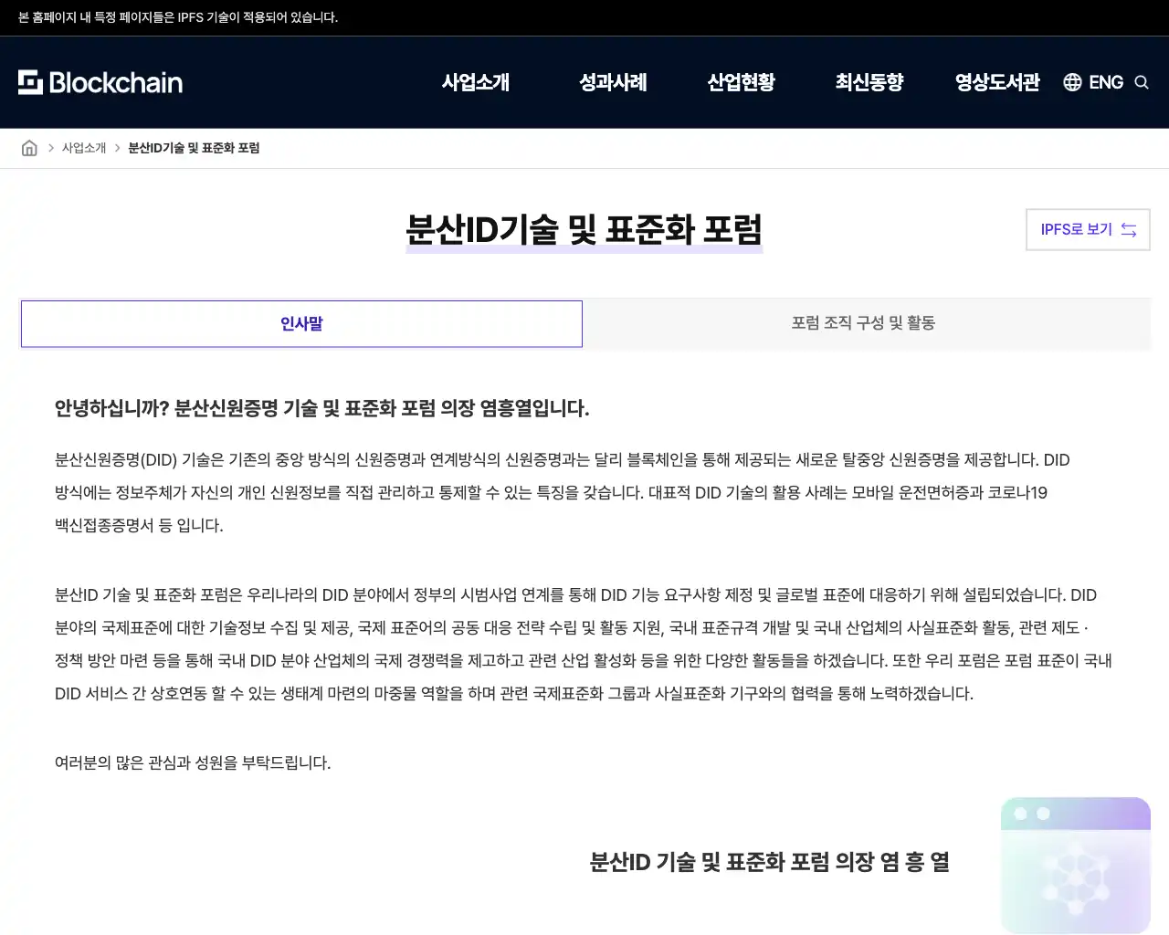
Task: Click the '분산ID기술 및 표준화 포럼' breadcrumb
Action: tap(194, 147)
